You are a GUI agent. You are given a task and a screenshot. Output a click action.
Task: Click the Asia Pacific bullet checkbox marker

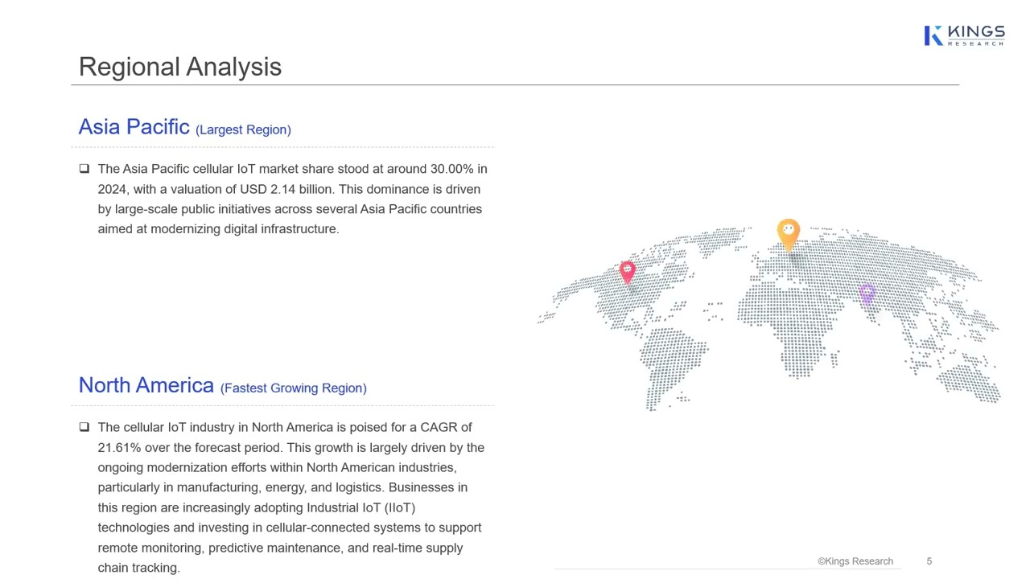(84, 169)
